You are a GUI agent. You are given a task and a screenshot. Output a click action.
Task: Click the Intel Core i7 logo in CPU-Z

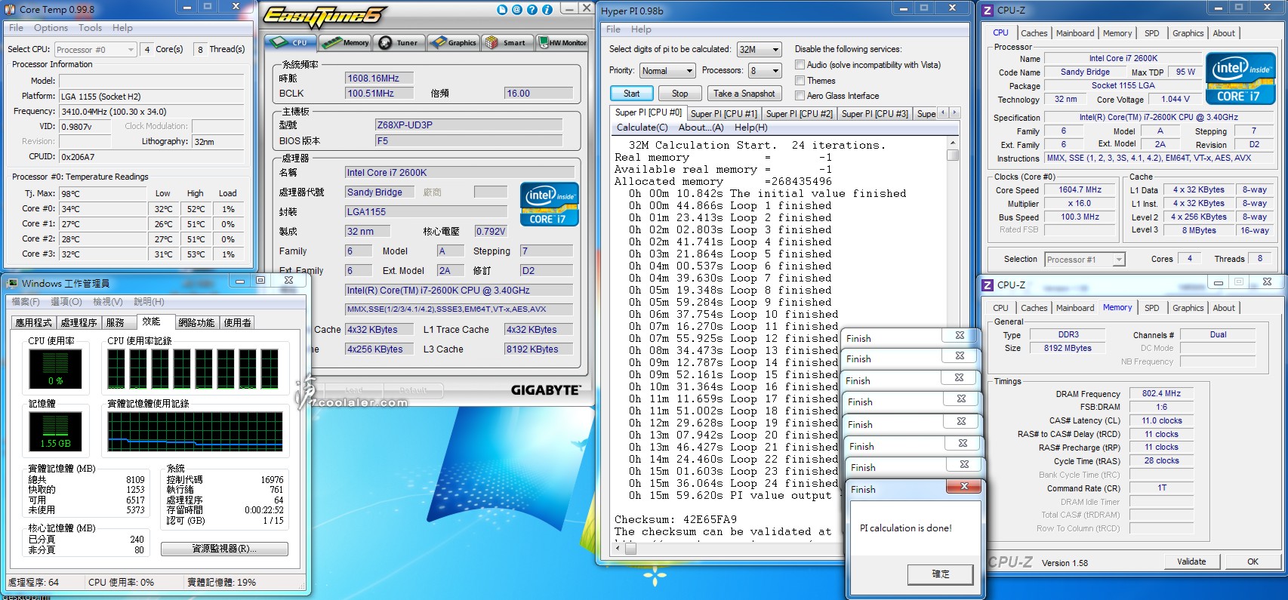coord(1240,78)
